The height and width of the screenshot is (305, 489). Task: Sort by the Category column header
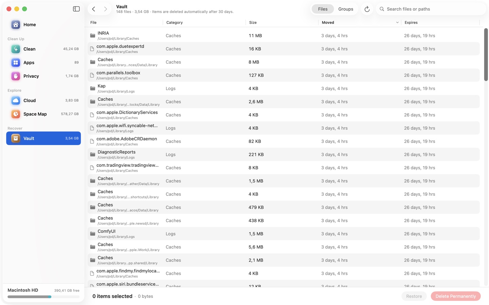point(204,22)
